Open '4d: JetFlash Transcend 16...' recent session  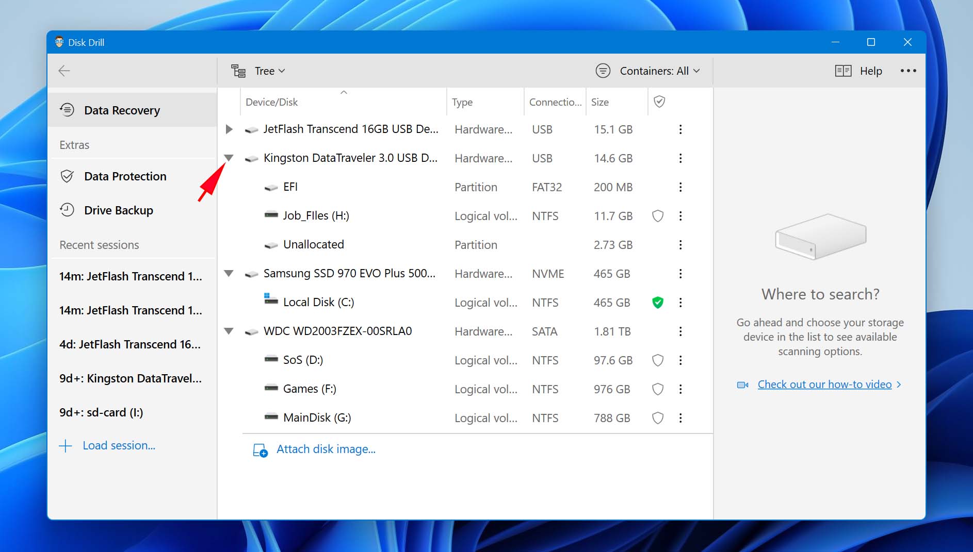pos(131,344)
